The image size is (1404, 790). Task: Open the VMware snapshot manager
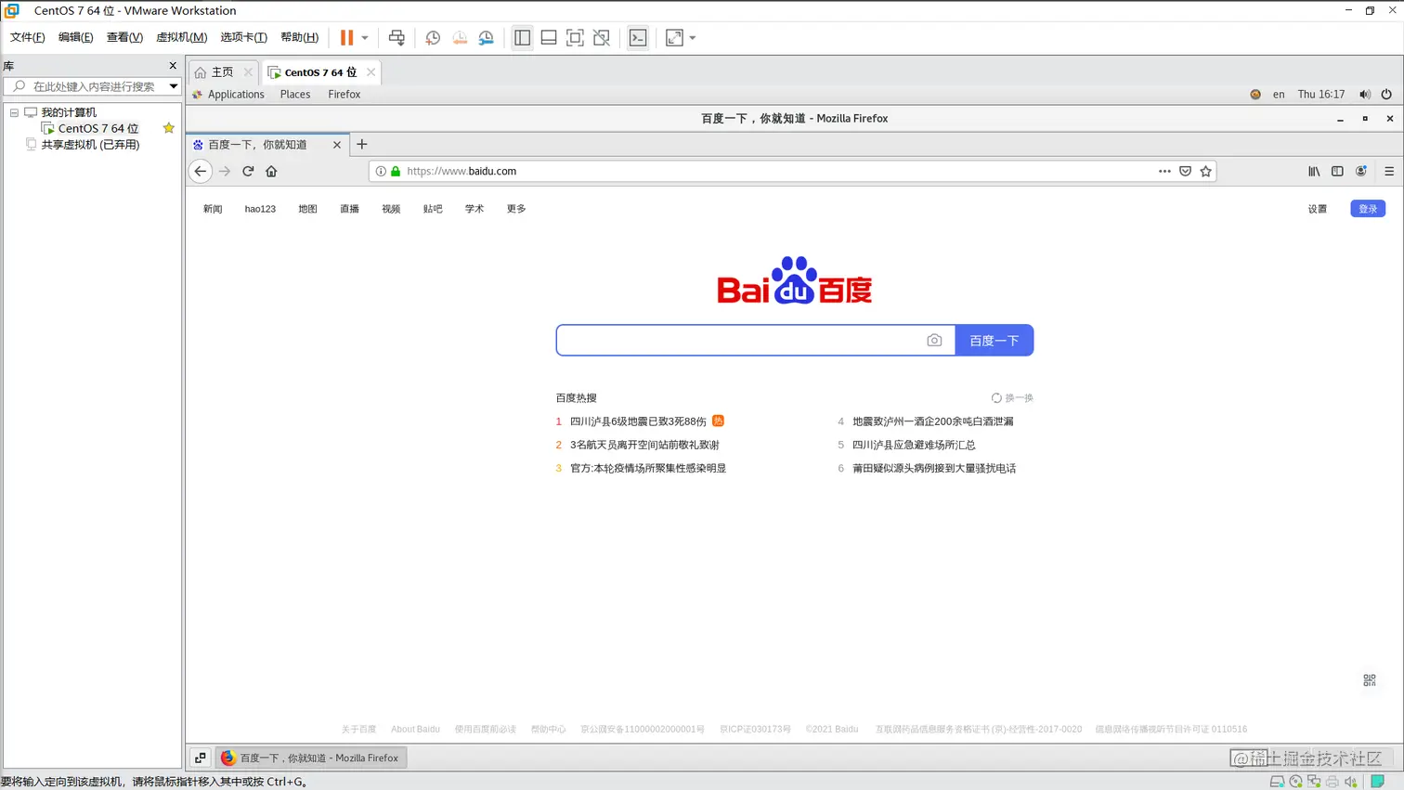(487, 38)
